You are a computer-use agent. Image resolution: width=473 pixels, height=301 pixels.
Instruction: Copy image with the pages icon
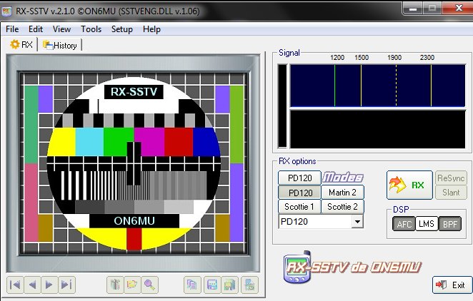192,285
